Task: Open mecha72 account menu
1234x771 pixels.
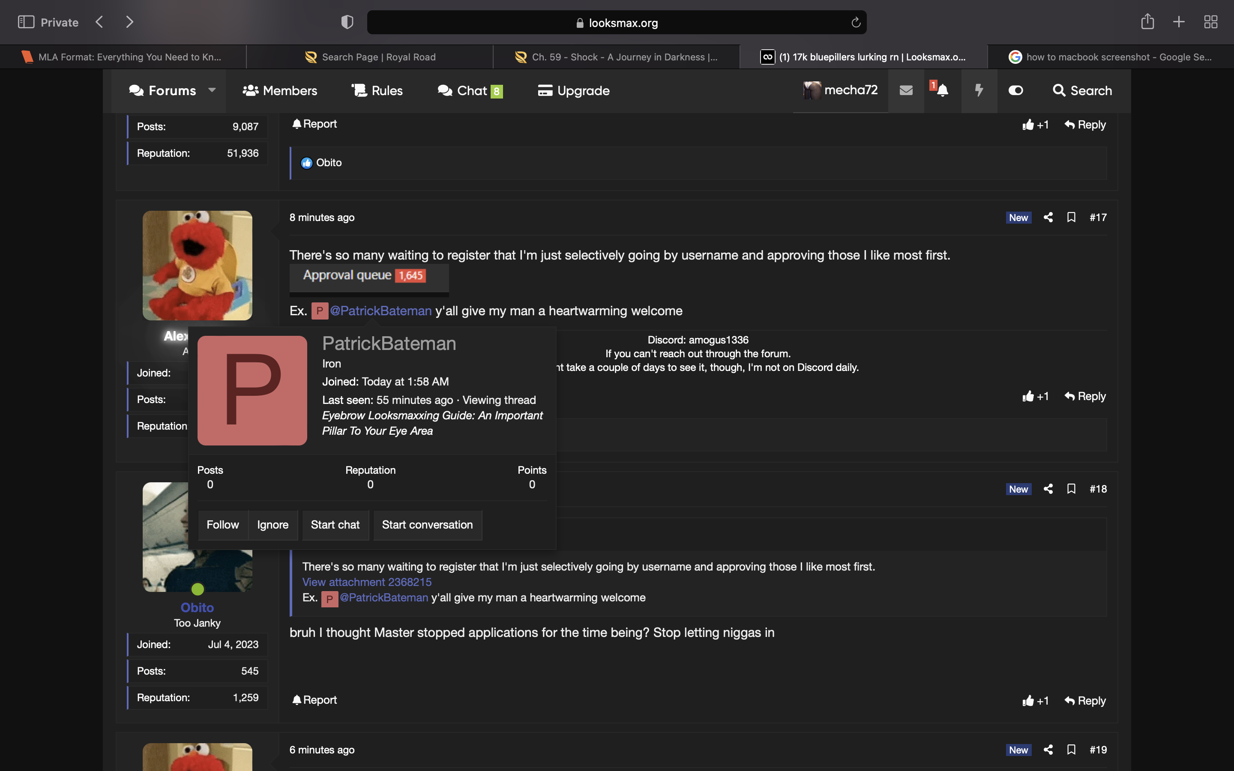Action: click(x=840, y=90)
